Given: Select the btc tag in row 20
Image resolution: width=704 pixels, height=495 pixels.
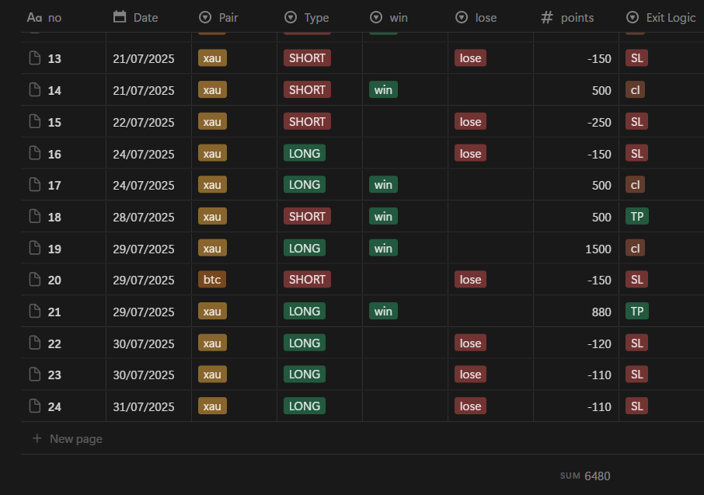Looking at the screenshot, I should (212, 280).
